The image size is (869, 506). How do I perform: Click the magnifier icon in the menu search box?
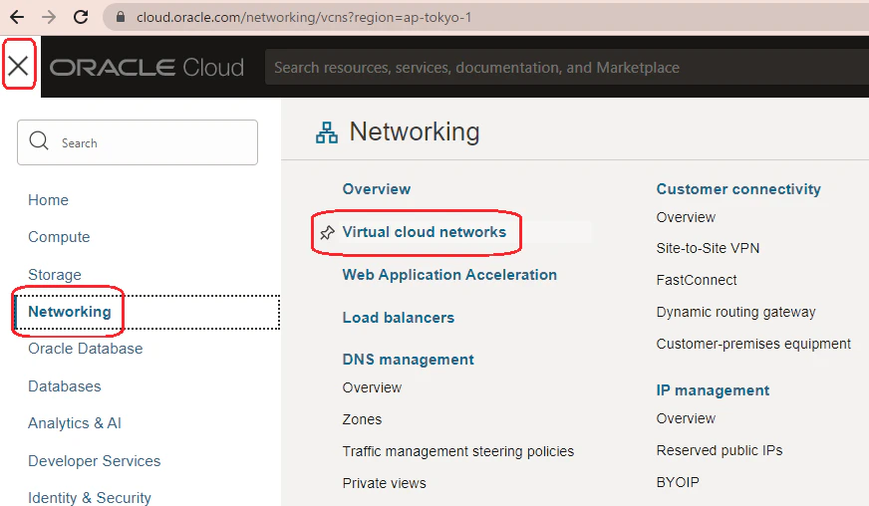[39, 140]
